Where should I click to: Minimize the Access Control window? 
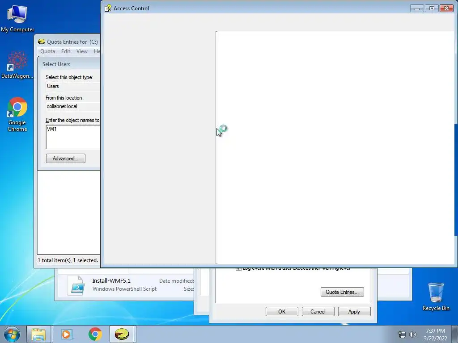pos(417,8)
